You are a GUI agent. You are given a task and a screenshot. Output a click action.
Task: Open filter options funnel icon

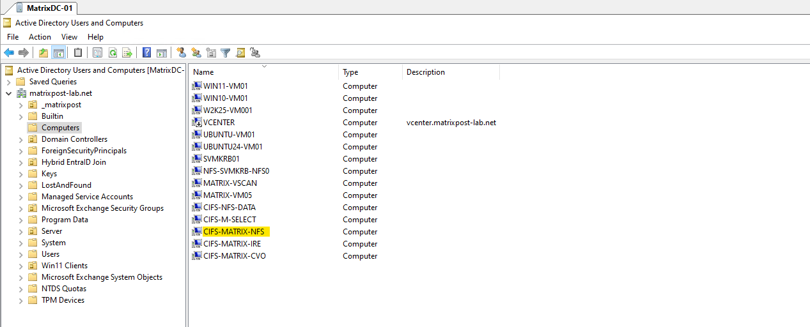click(x=226, y=52)
